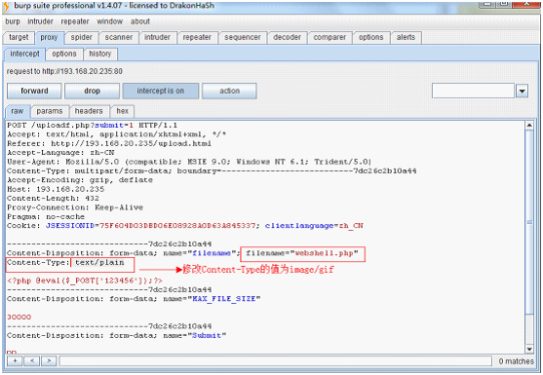This screenshot has height=375, width=543.
Task: Click the Accept-Encoding: gzip, deflate line
Action: coord(80,180)
